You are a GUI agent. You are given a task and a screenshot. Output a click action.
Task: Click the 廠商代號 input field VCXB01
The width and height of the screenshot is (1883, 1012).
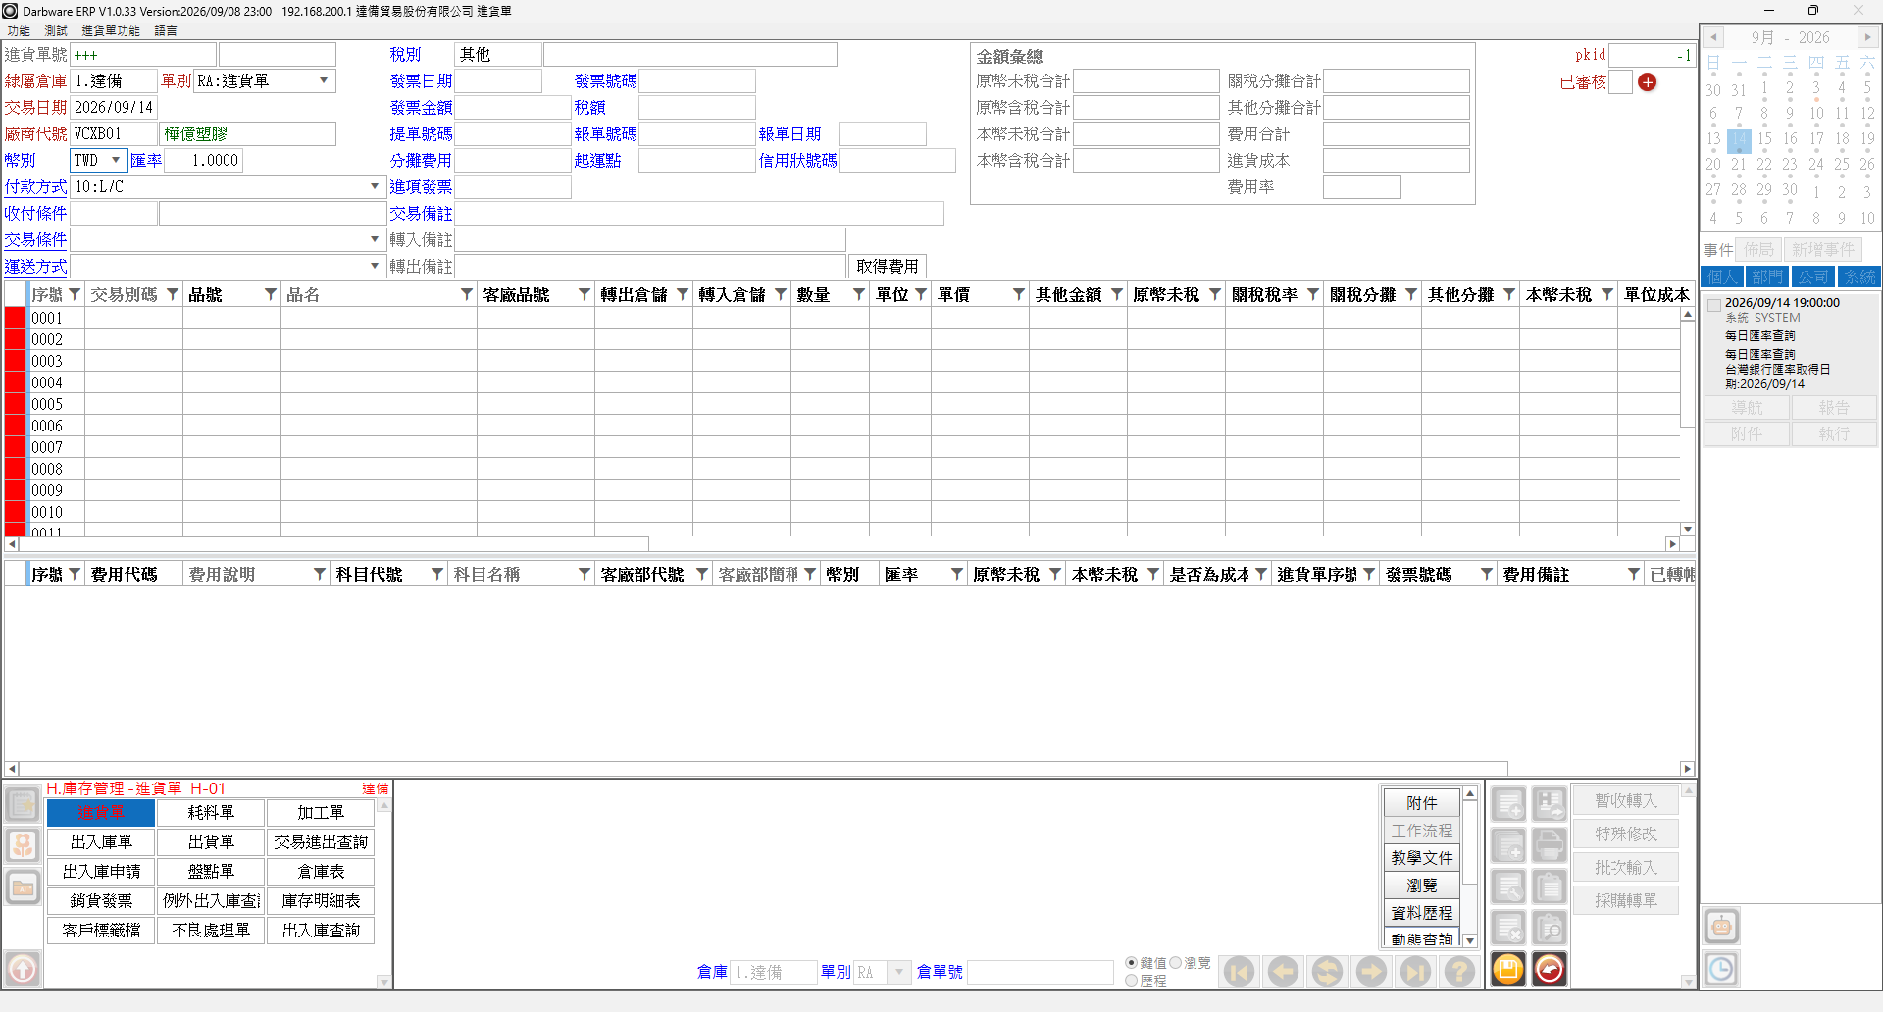click(x=114, y=133)
